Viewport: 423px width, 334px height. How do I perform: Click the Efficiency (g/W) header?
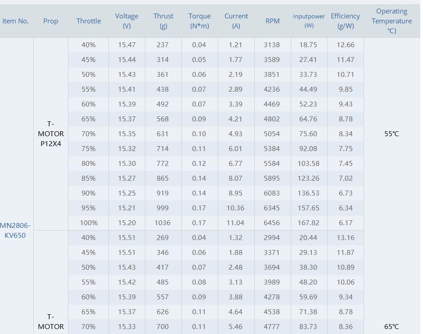[x=345, y=21]
